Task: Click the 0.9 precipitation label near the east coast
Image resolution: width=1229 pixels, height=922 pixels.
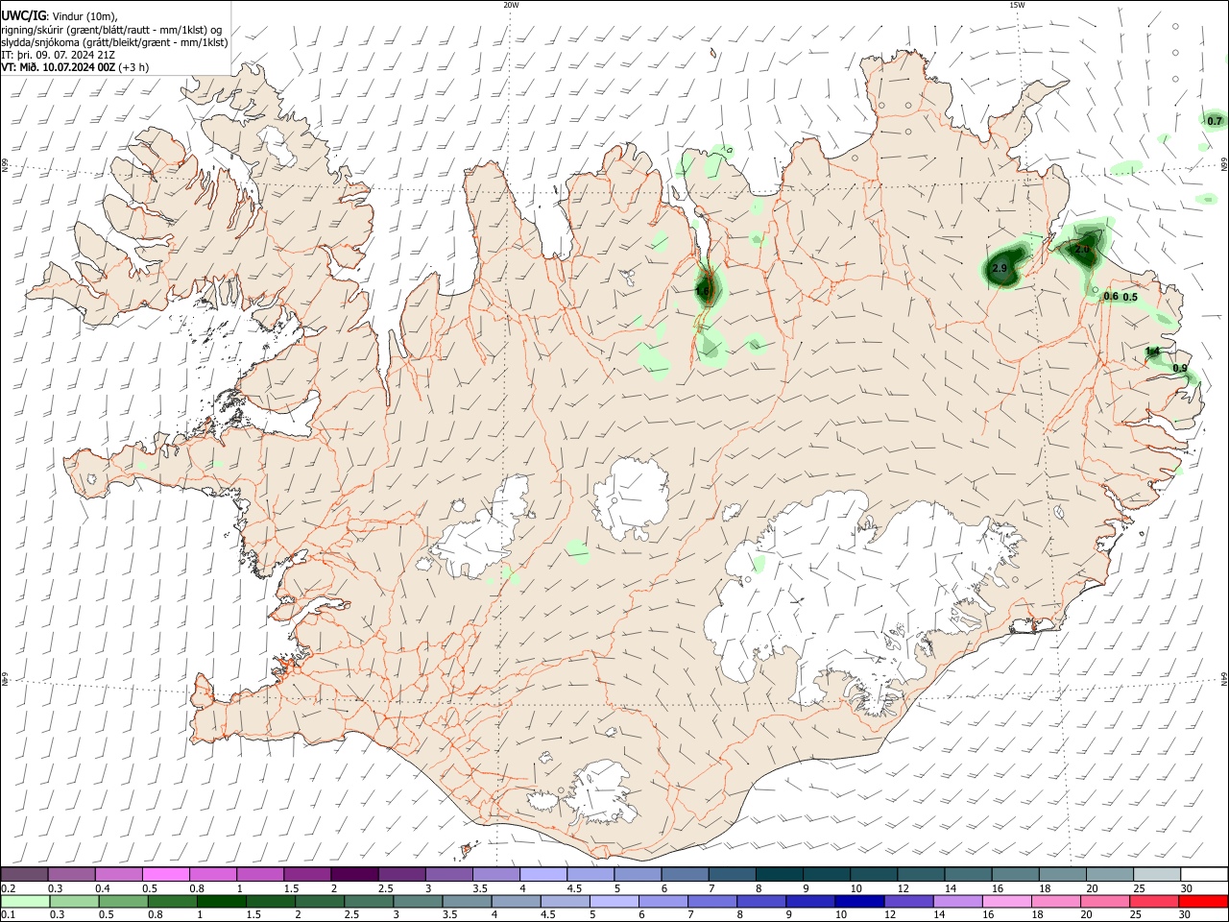Action: click(x=1180, y=369)
